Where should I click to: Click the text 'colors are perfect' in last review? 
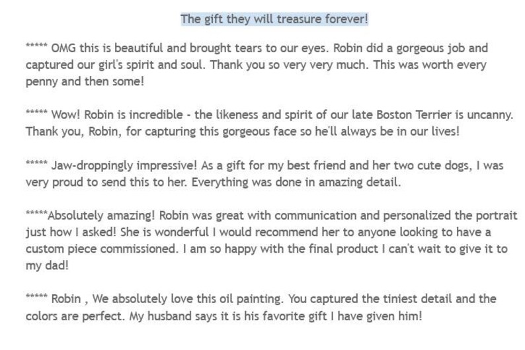pyautogui.click(x=73, y=316)
